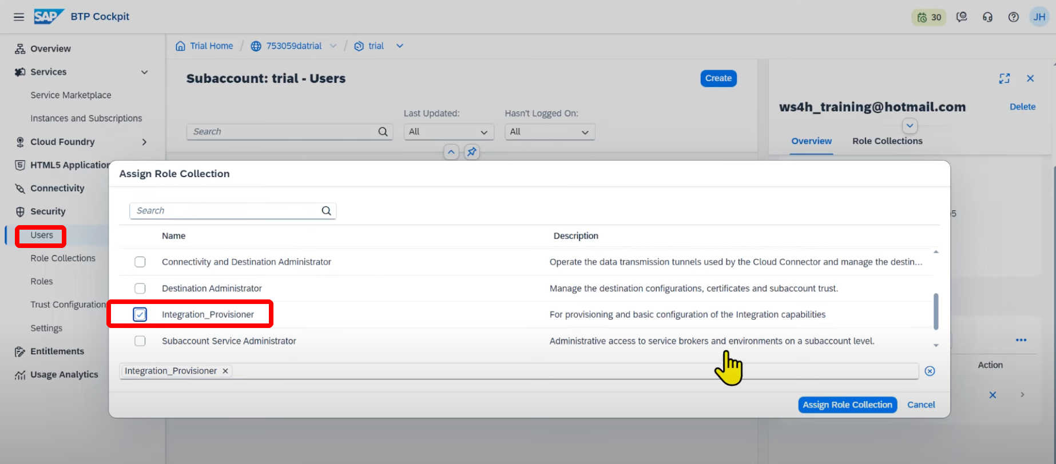Uncheck the Integration_Provisioner checkbox
The height and width of the screenshot is (464, 1056).
point(140,314)
